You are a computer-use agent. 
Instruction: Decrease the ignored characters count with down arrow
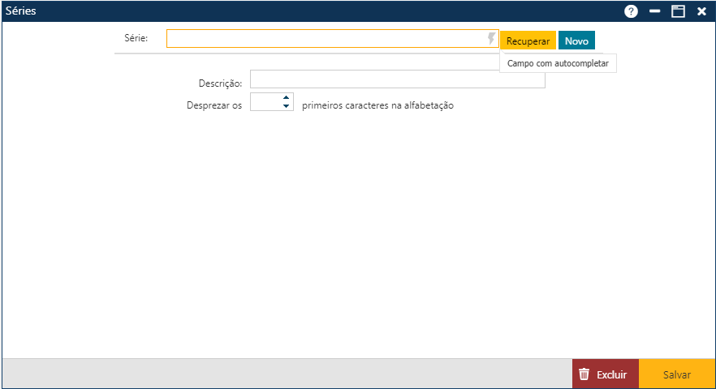[x=286, y=106]
